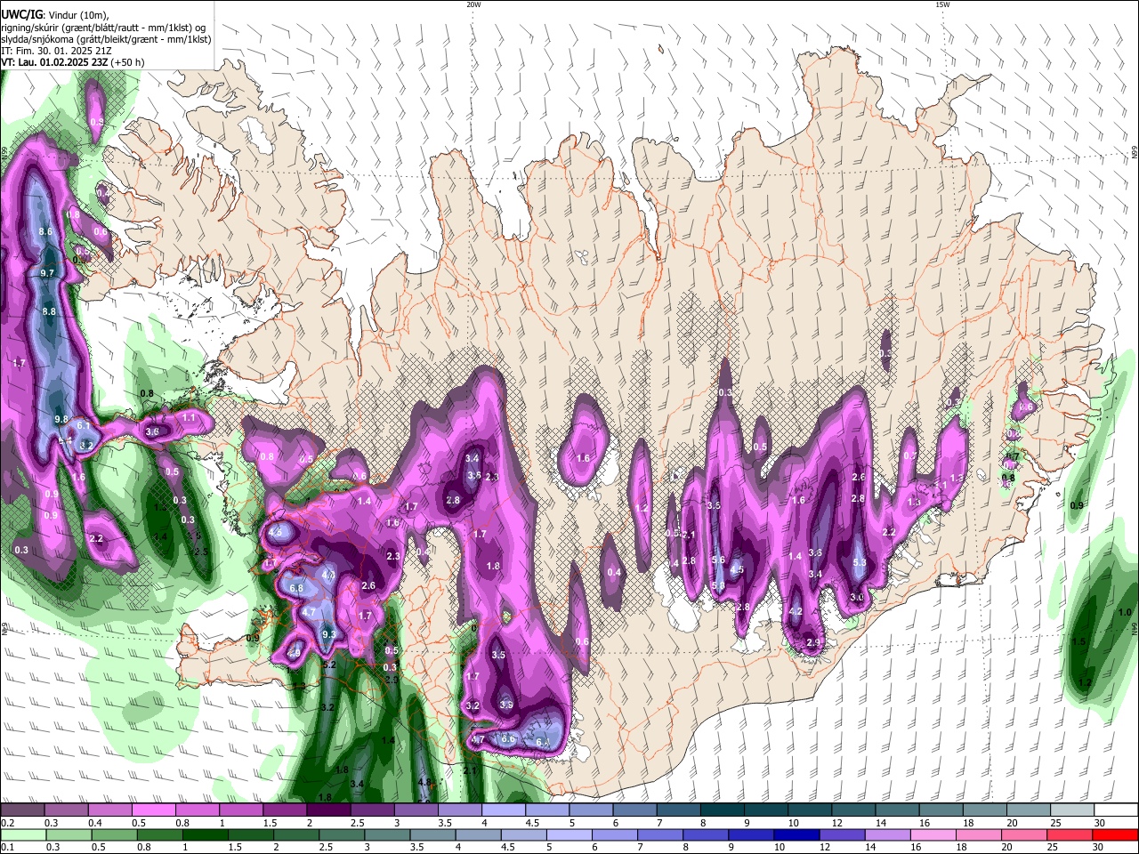Click the 6.1 precipitation value on the map
Image resolution: width=1139 pixels, height=854 pixels.
tap(83, 426)
